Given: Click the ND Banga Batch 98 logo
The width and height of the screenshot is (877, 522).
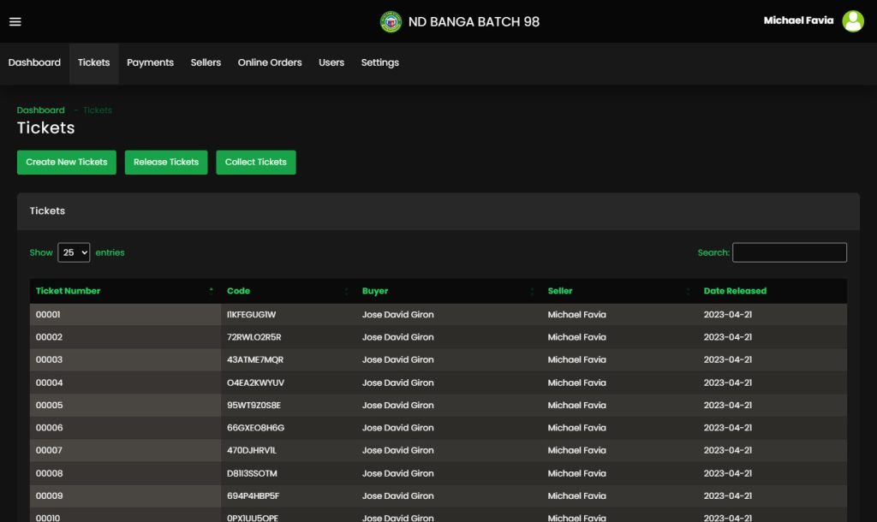Looking at the screenshot, I should point(391,21).
